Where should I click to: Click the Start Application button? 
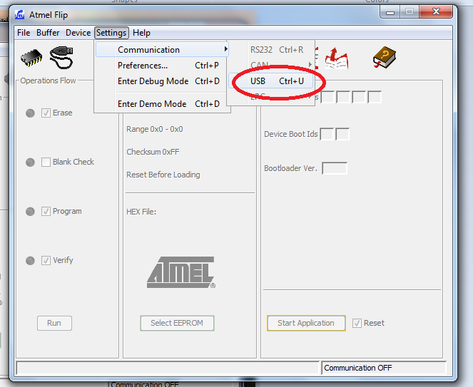click(306, 323)
